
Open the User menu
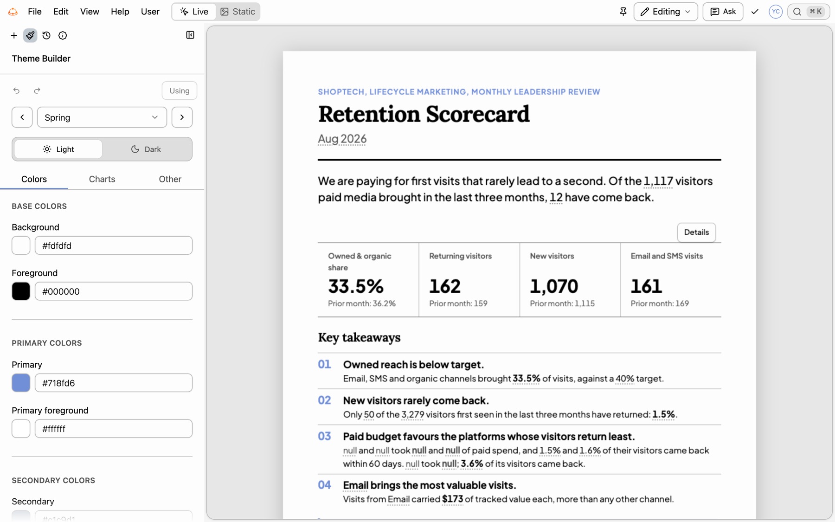(150, 12)
